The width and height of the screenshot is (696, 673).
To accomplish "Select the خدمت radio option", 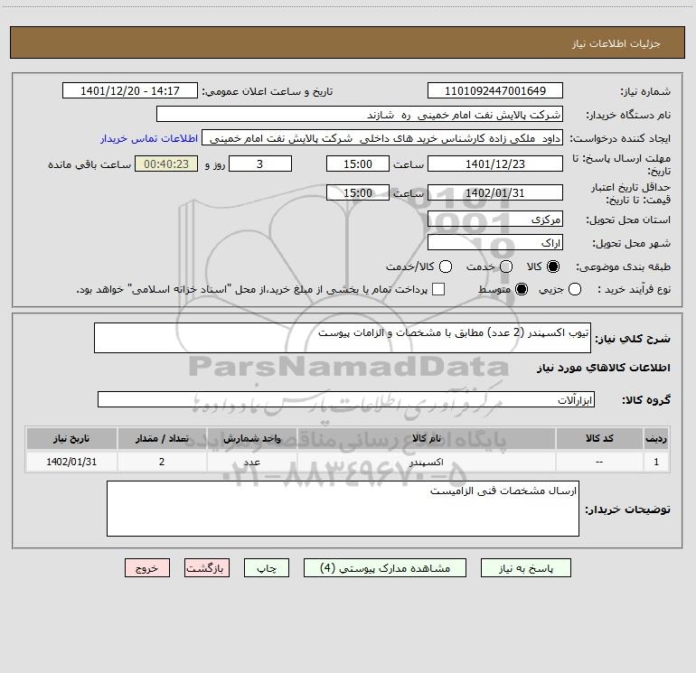I will click(506, 266).
